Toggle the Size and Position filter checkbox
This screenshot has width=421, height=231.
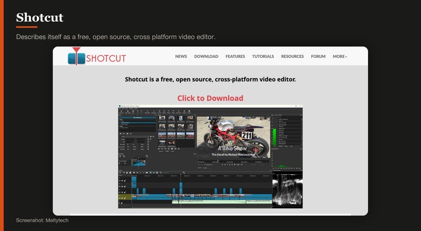(120, 122)
